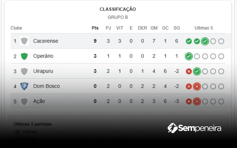Click the Uirapuru club crest icon
Image resolution: width=237 pixels, height=148 pixels.
(24, 71)
